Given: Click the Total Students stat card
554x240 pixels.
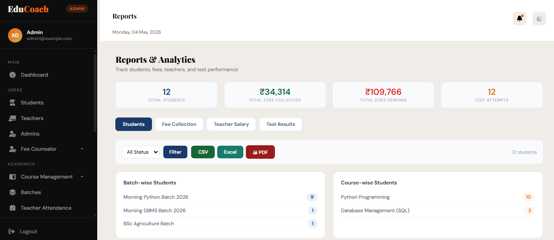Looking at the screenshot, I should (166, 95).
